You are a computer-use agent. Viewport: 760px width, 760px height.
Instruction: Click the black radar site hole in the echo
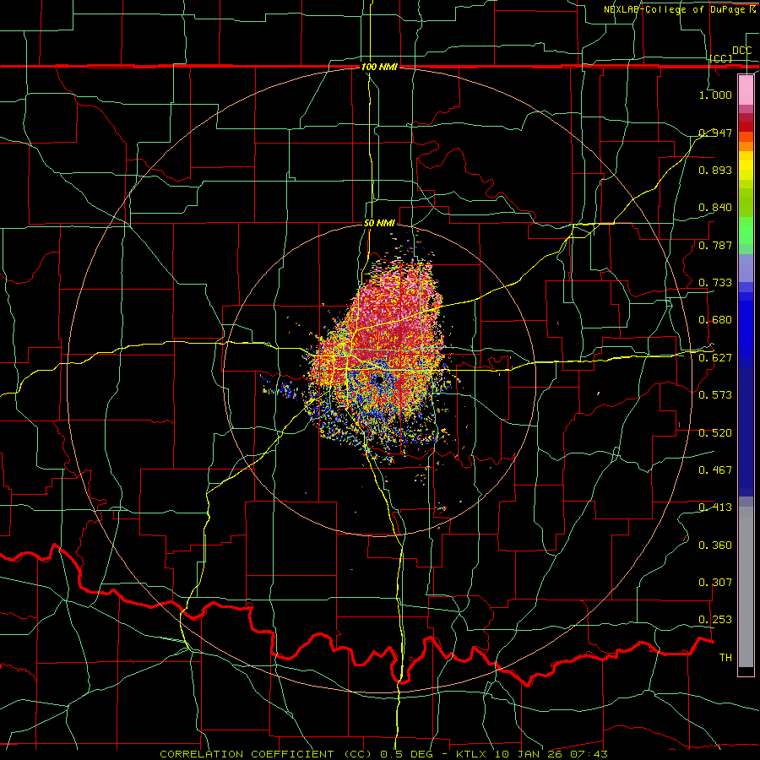[x=377, y=379]
